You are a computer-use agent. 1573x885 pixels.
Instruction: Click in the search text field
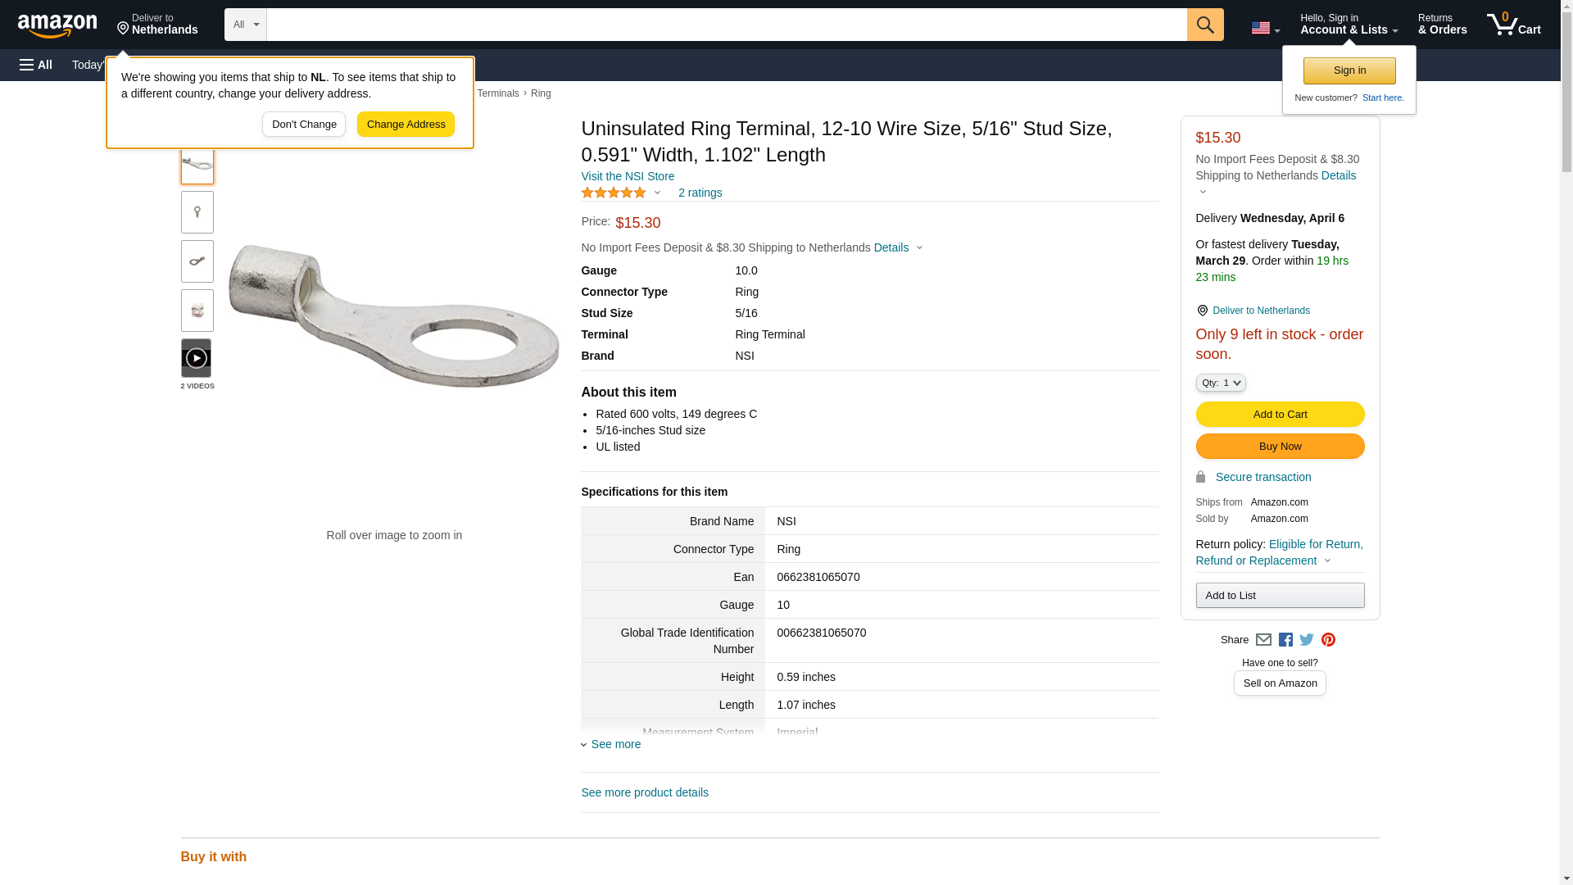pyautogui.click(x=726, y=25)
